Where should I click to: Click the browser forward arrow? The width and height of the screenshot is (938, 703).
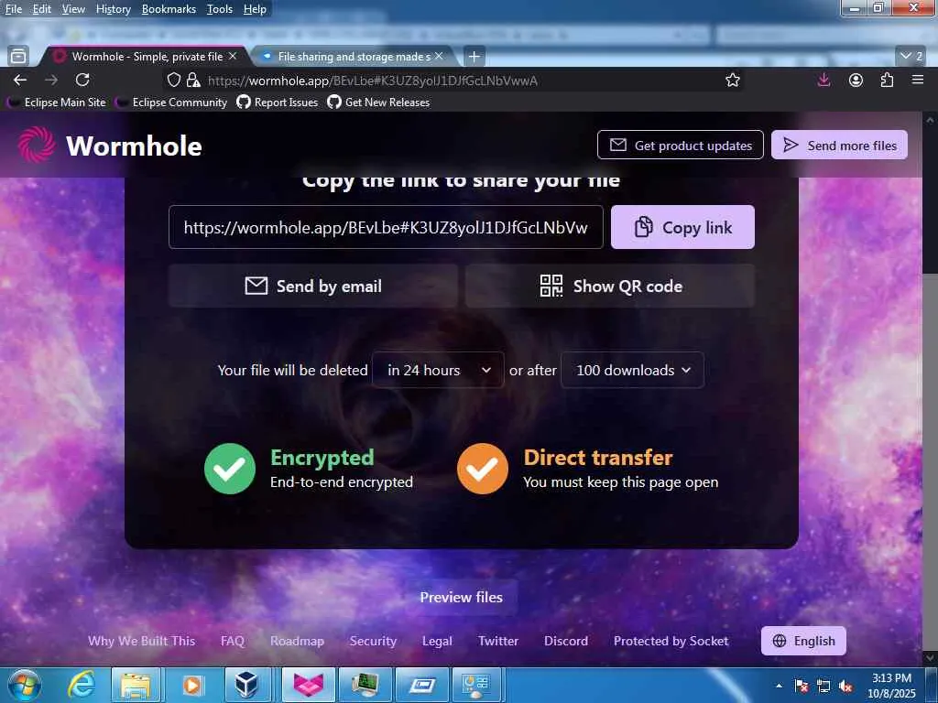[51, 81]
